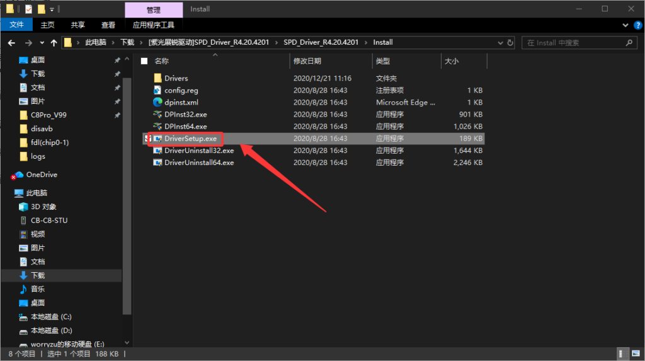Screen dimensions: 645x361
Task: Select the config.reg file icon
Action: click(x=157, y=90)
